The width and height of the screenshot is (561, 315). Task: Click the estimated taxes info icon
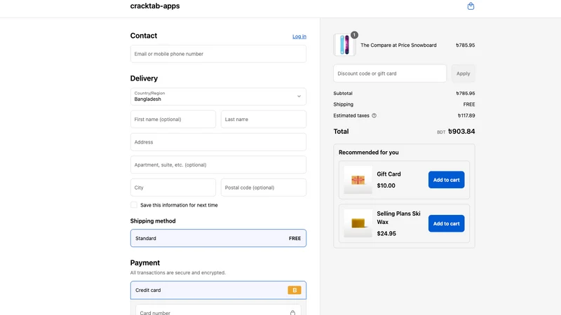coord(374,115)
